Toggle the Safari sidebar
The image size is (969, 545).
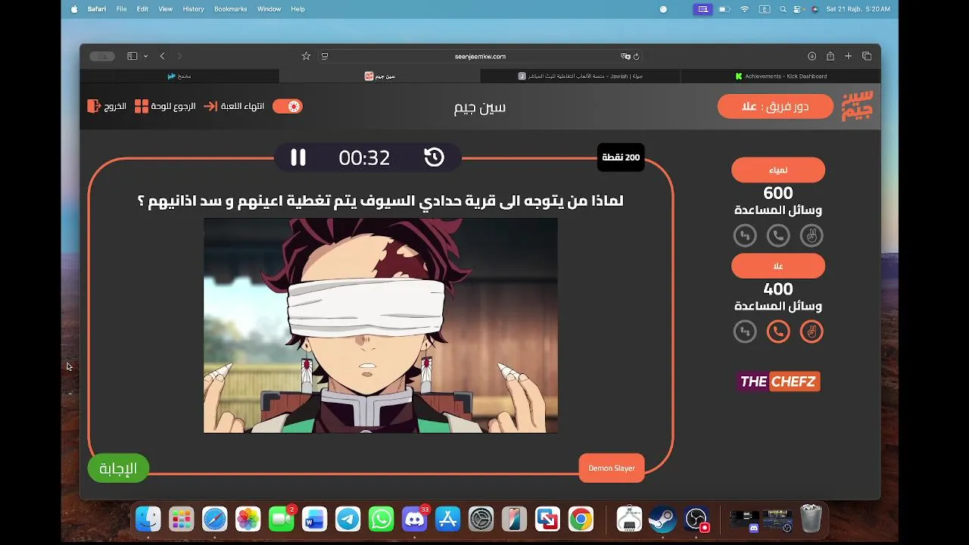pos(132,56)
